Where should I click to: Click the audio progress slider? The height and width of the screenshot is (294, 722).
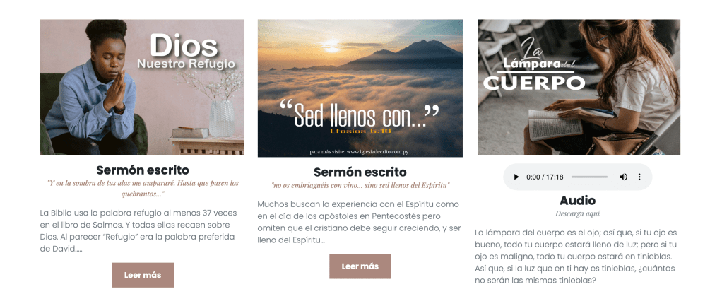pos(589,177)
